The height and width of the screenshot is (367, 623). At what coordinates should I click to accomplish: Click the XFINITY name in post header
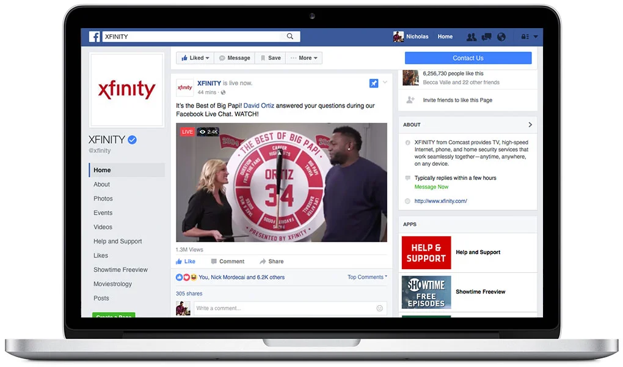tap(209, 83)
